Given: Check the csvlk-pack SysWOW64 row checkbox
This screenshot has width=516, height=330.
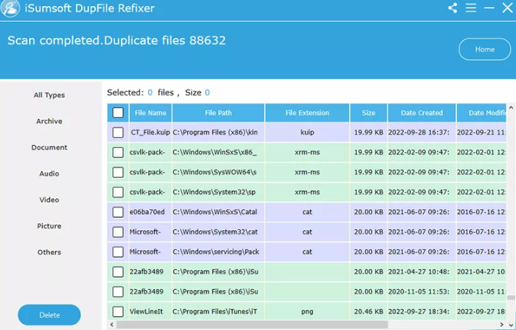Looking at the screenshot, I should (x=118, y=172).
